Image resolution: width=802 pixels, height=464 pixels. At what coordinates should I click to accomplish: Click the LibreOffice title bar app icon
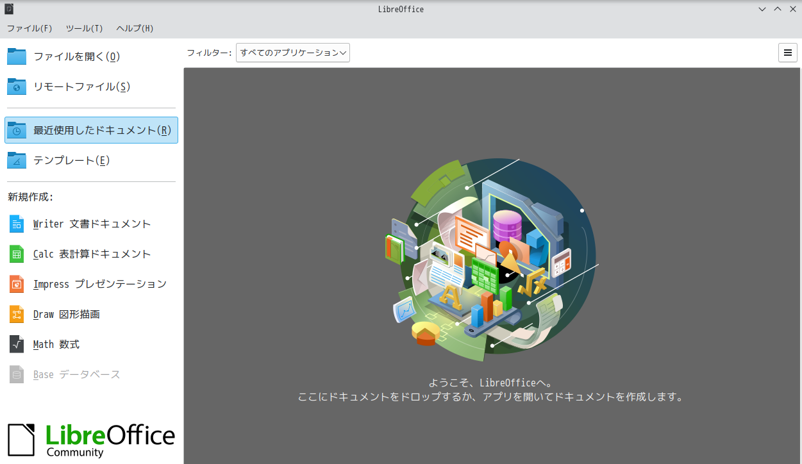[9, 9]
